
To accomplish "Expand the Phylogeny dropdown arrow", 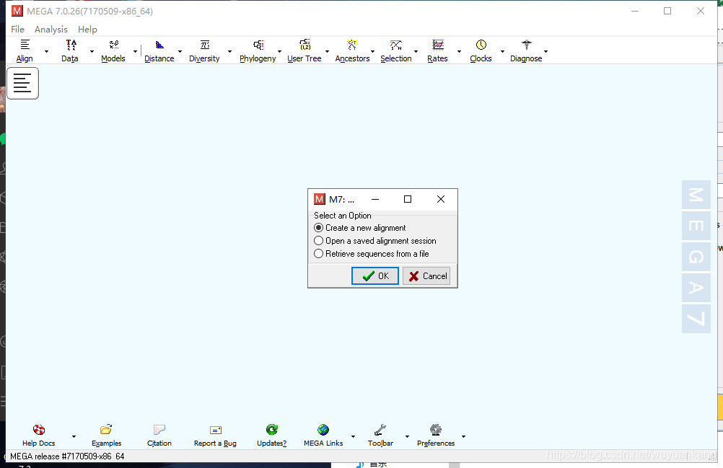I will tap(279, 52).
